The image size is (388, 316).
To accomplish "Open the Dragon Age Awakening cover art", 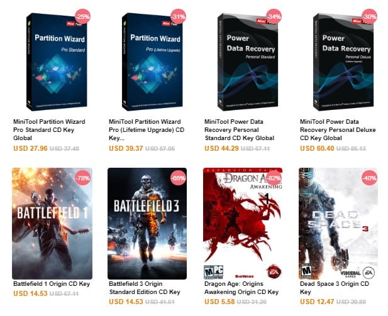I will tap(243, 224).
